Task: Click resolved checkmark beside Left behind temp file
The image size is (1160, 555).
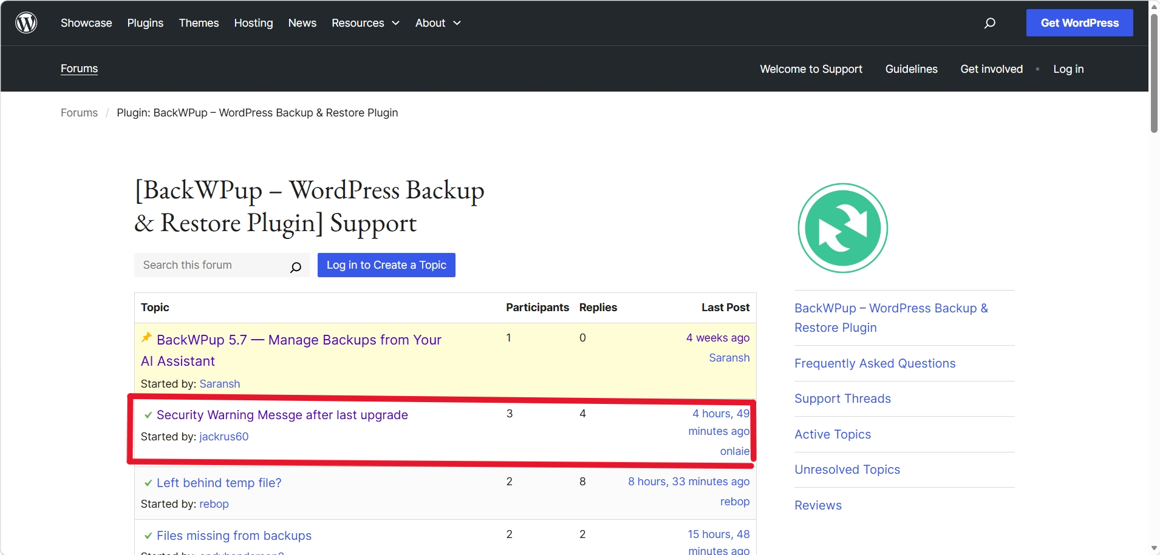Action: click(148, 483)
